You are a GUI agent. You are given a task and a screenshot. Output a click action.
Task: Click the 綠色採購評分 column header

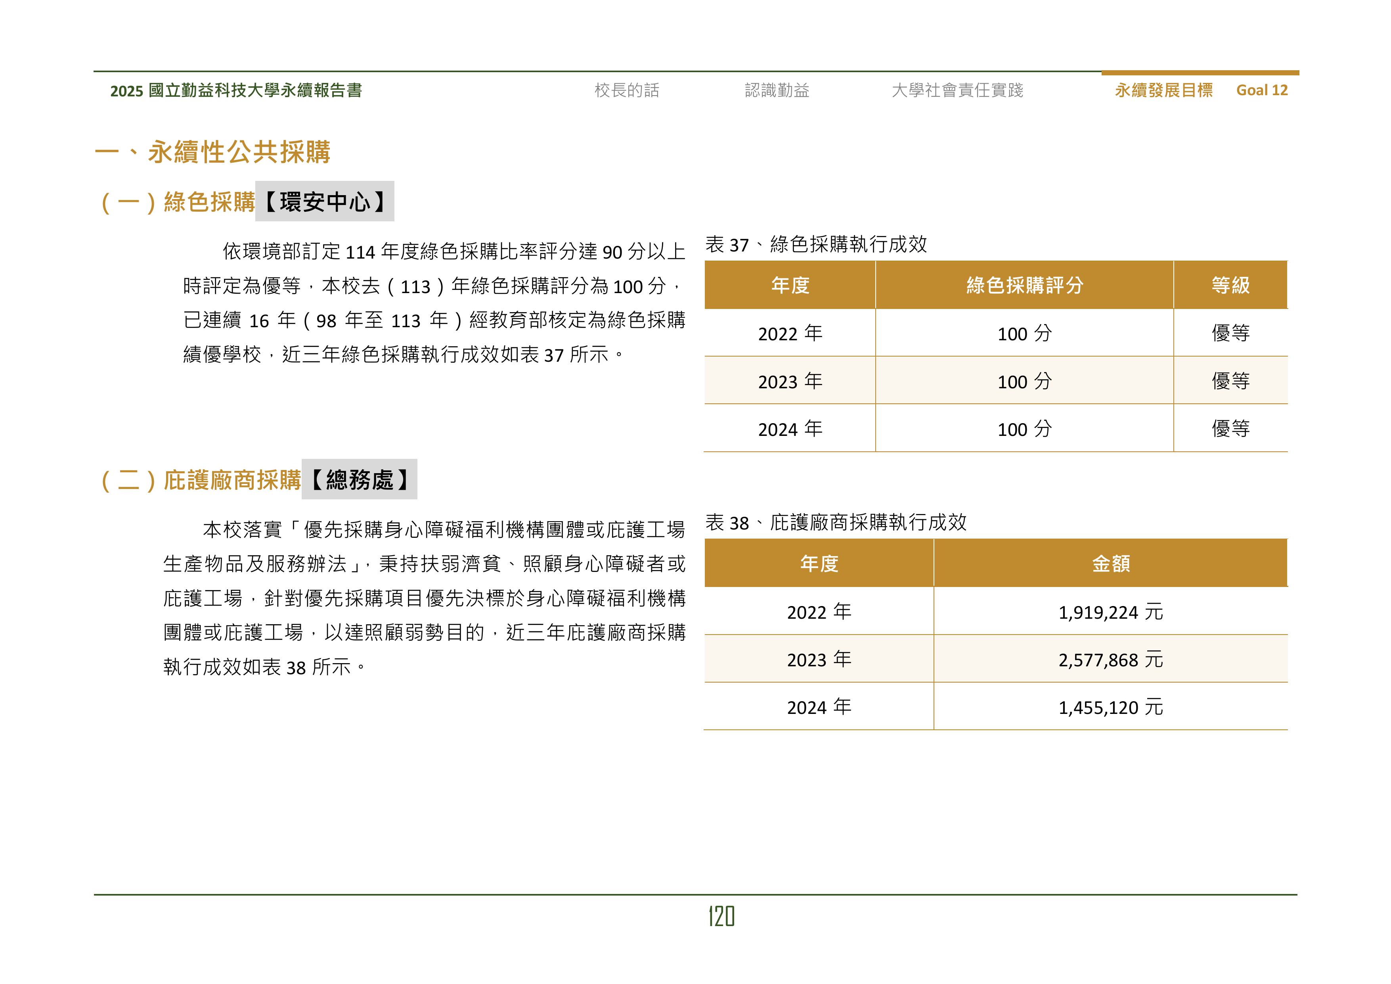pos(1024,285)
